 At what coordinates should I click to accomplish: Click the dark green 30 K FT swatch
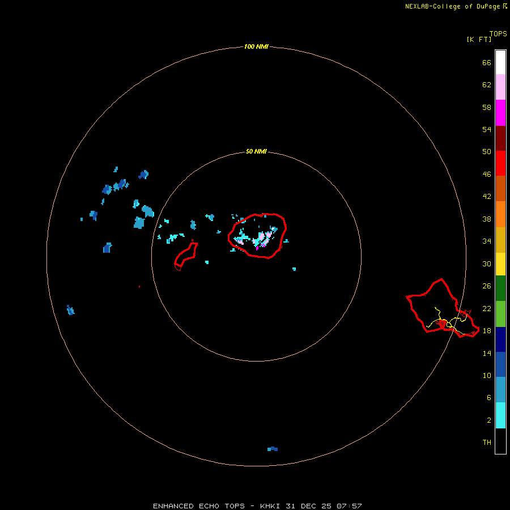(x=500, y=288)
